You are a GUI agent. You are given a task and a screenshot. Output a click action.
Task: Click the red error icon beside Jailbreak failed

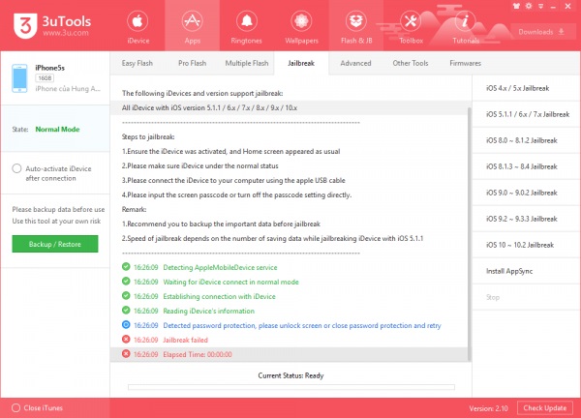pos(126,339)
